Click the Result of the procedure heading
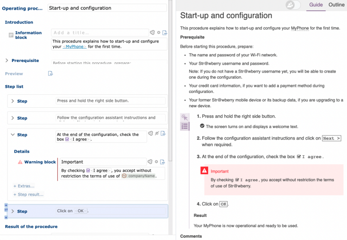 tap(31, 227)
